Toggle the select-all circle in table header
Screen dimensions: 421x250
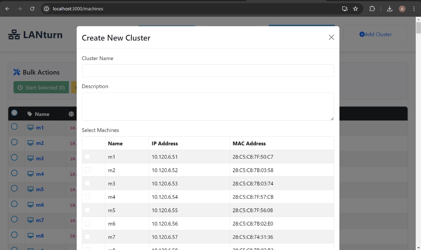coord(14,113)
